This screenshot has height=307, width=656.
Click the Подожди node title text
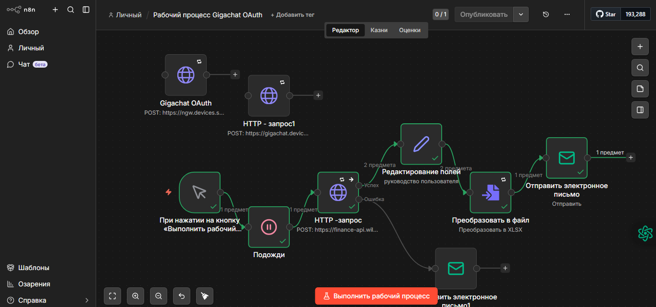[269, 255]
